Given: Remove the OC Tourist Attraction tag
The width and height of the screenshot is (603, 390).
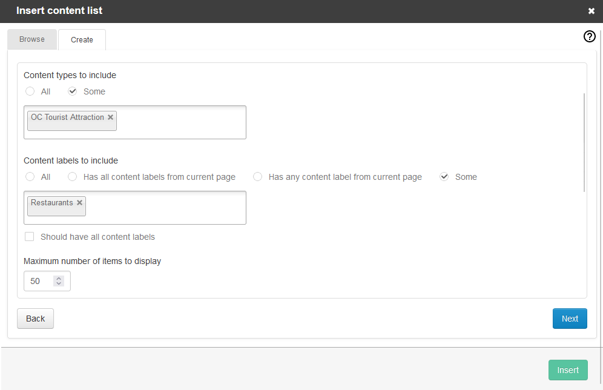Looking at the screenshot, I should [110, 117].
